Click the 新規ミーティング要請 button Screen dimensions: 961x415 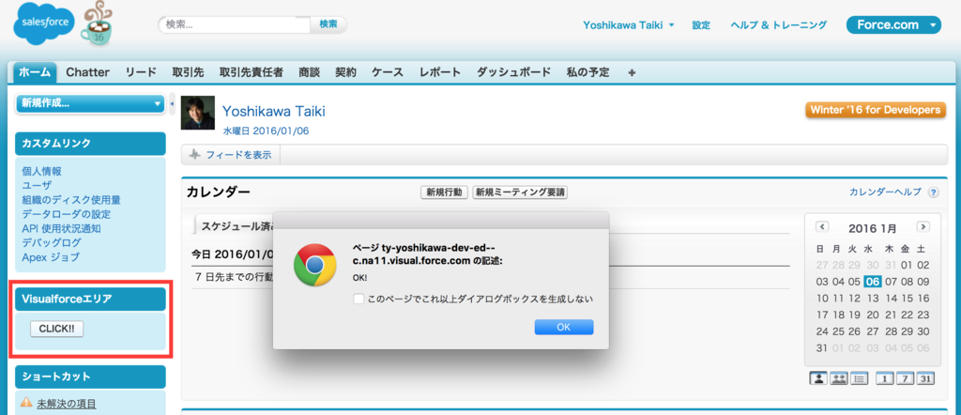pos(520,192)
